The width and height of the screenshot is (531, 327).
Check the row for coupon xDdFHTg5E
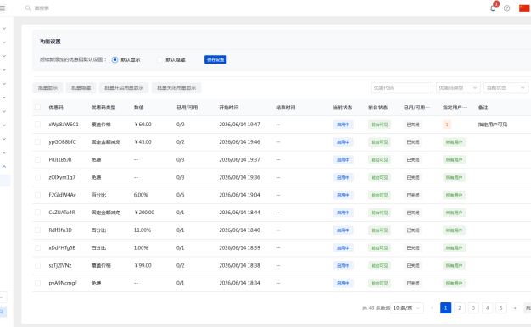point(37,248)
